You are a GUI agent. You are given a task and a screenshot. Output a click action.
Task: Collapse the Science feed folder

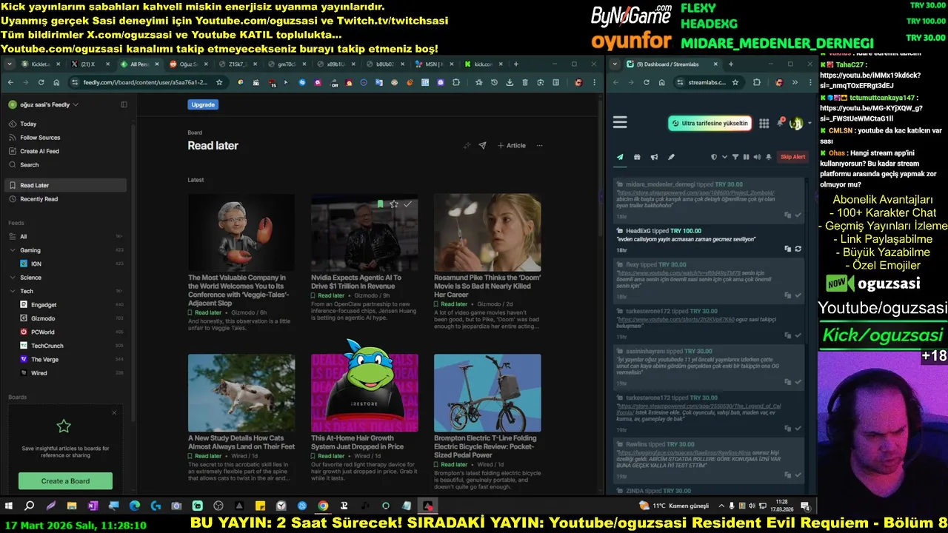coord(13,278)
